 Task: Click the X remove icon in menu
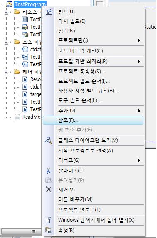[x=49, y=189]
